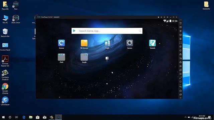Click volume up in Nox sidebar
Image resolution: width=214 pixels, height=120 pixels.
click(x=181, y=47)
